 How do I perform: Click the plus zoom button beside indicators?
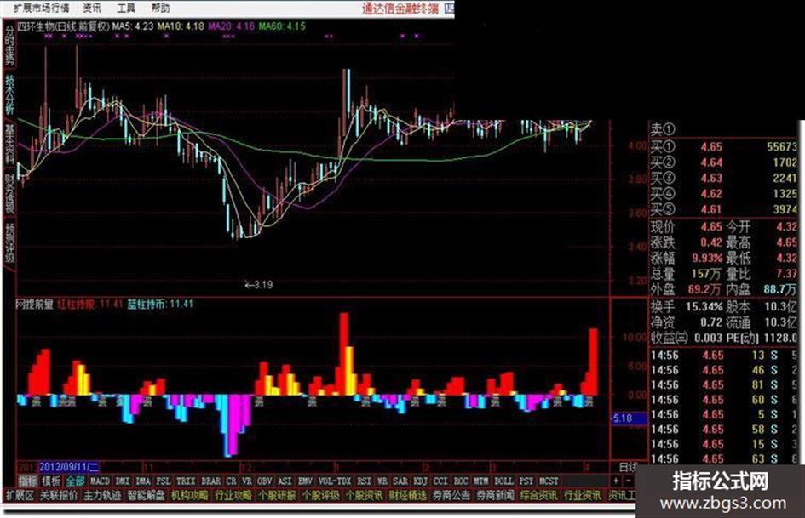pos(616,481)
